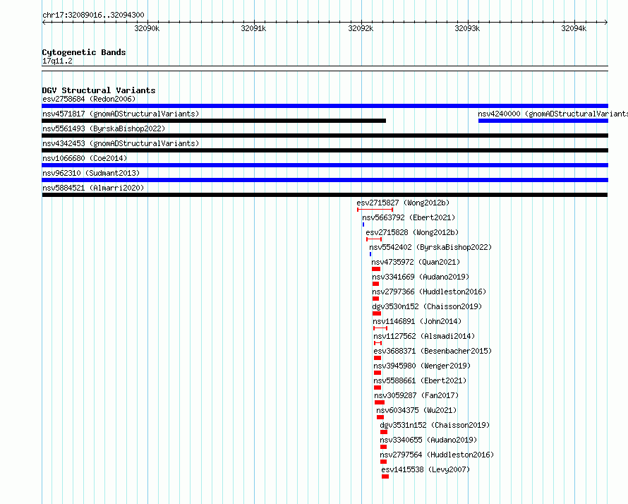Click the red interval glyph under esv2715828
Image resolution: width=628 pixels, height=504 pixels.
tap(374, 239)
